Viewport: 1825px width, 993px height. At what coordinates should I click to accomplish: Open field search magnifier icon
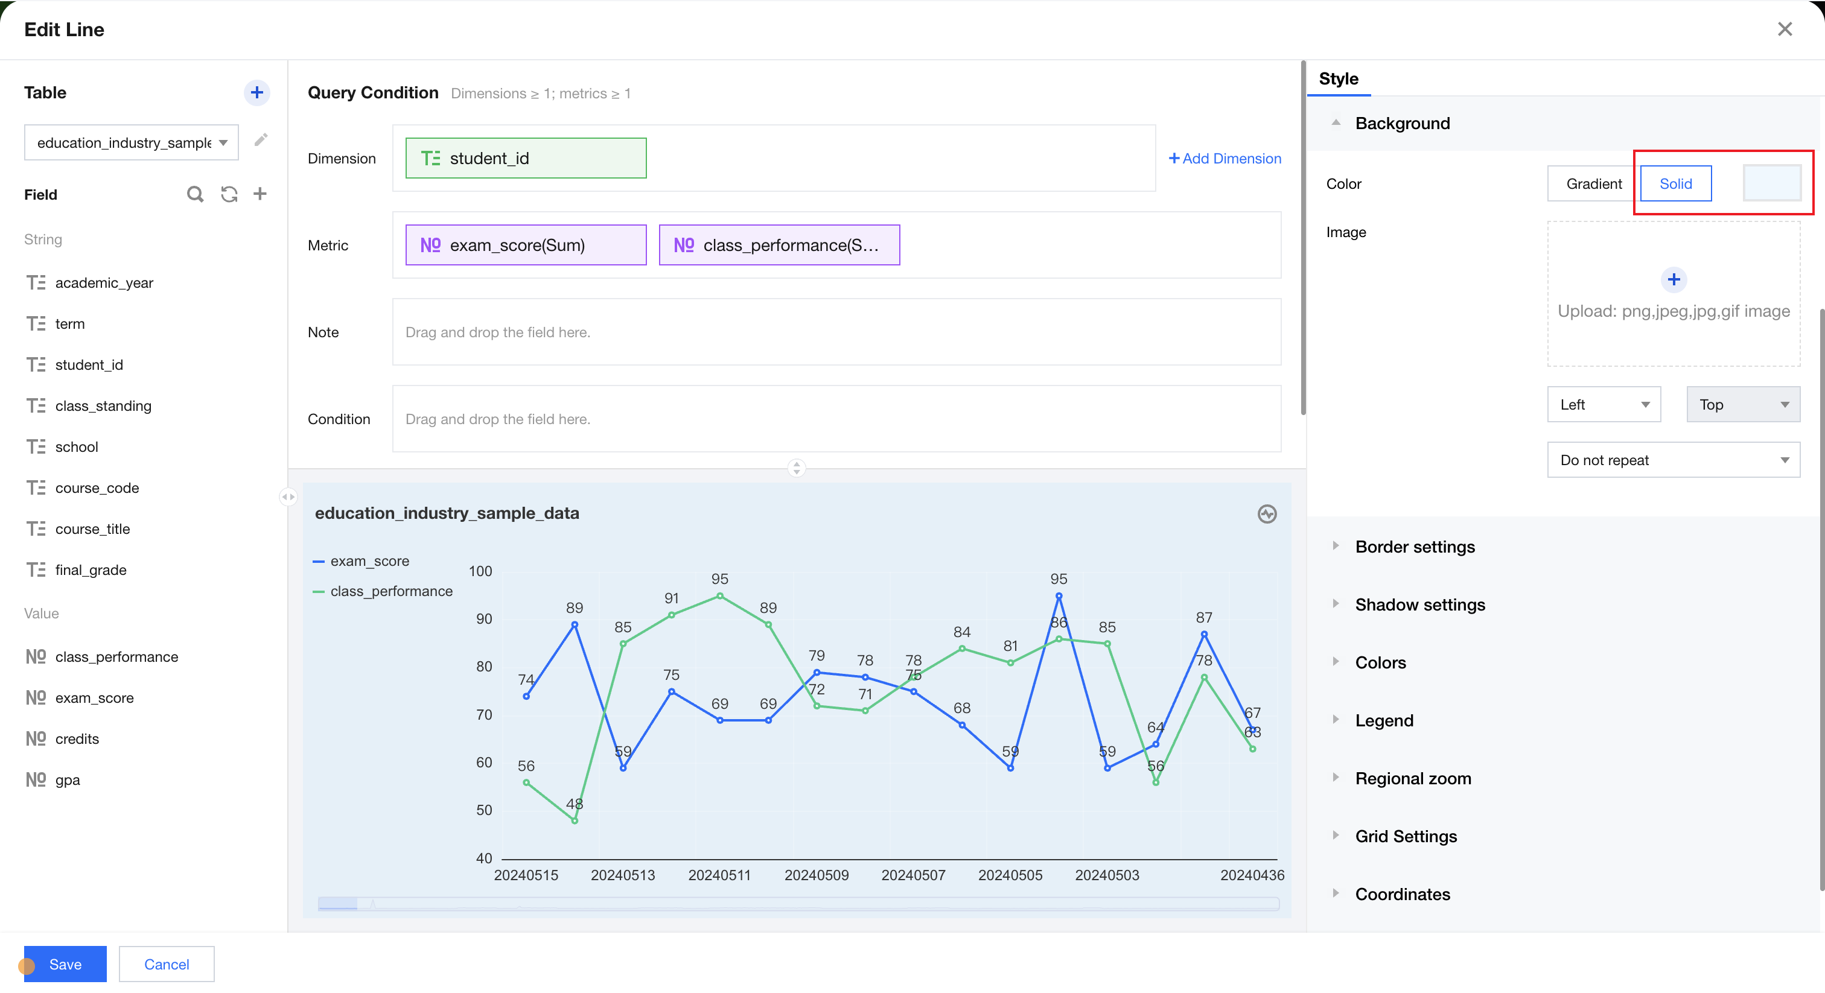(x=195, y=194)
